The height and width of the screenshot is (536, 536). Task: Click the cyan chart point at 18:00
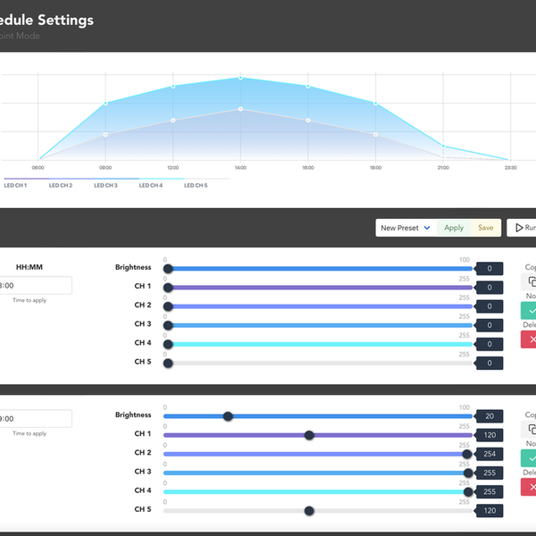pyautogui.click(x=376, y=104)
